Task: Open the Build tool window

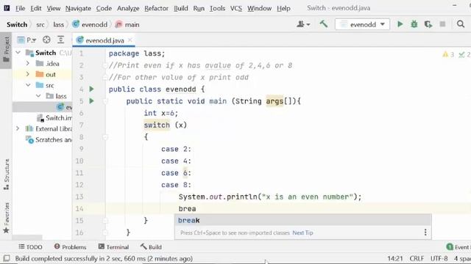Action: click(151, 247)
